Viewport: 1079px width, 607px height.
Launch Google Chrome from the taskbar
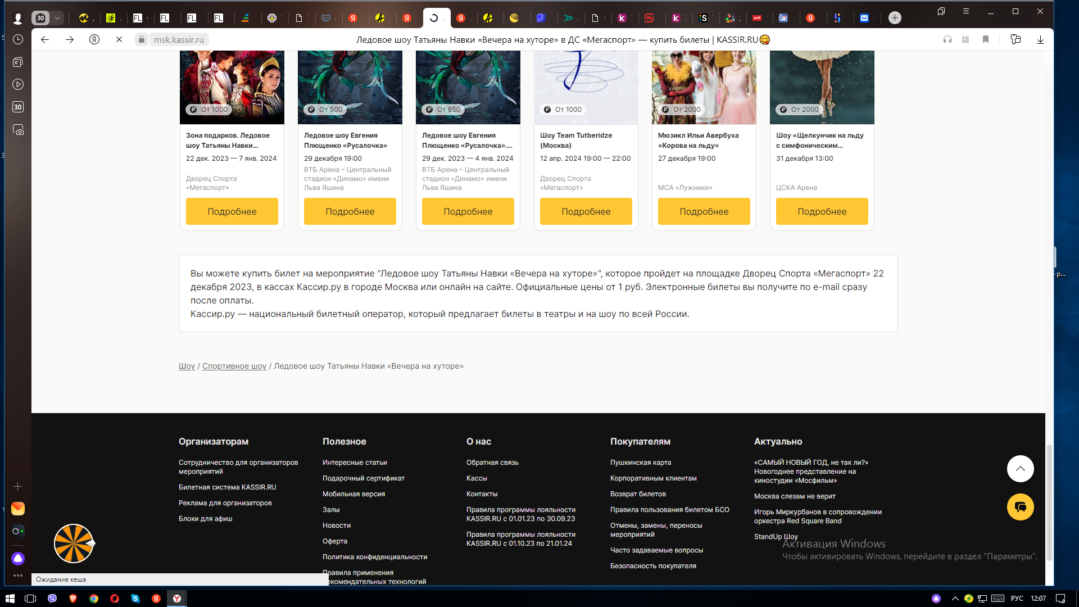click(x=94, y=599)
